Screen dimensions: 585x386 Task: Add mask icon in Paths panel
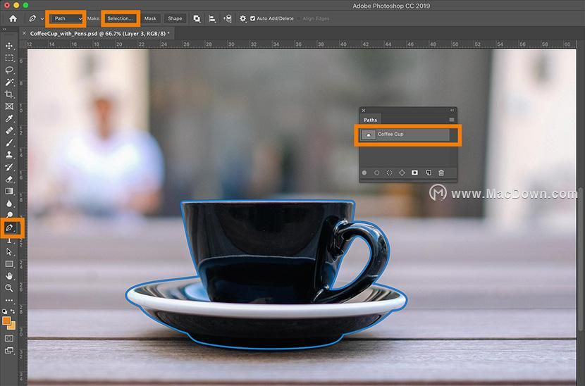[x=415, y=173]
